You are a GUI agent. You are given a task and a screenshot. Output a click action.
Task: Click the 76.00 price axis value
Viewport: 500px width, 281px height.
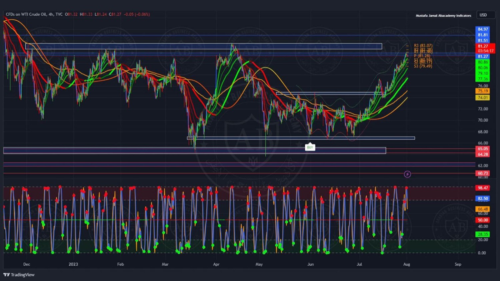coord(483,86)
